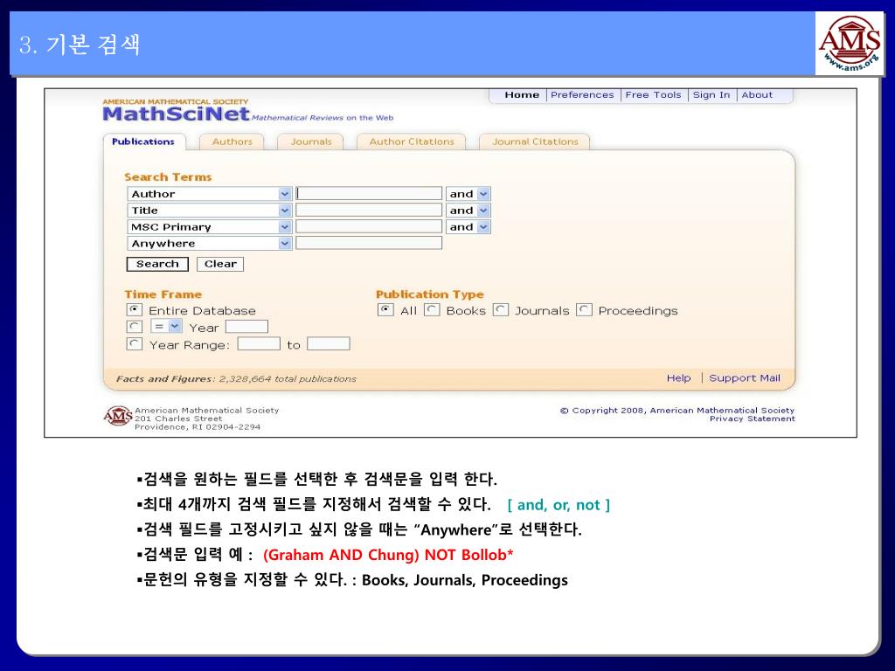Select the Year Range radio button
The height and width of the screenshot is (671, 895).
point(134,344)
